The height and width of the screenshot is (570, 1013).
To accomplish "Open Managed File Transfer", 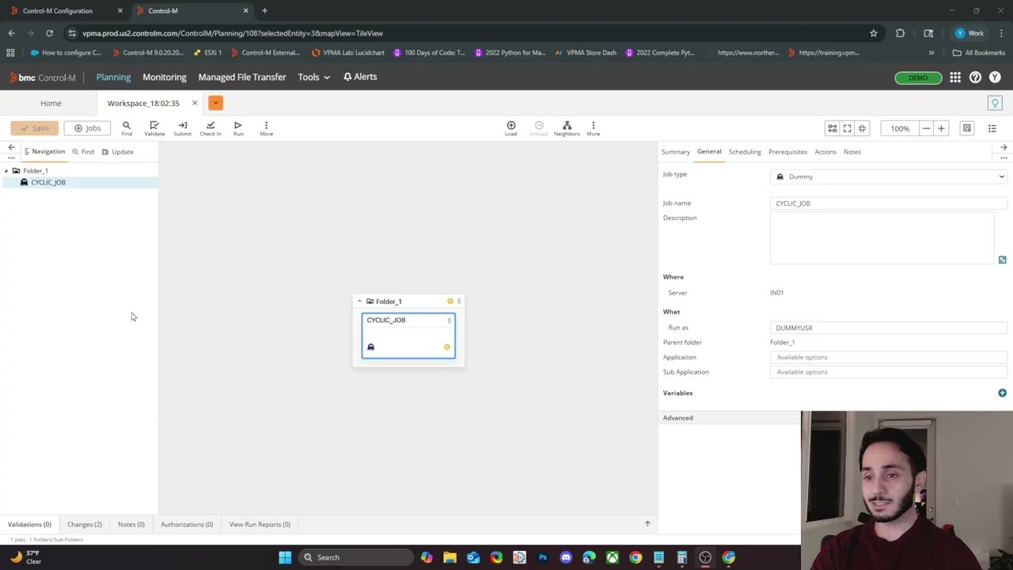I will [x=242, y=78].
